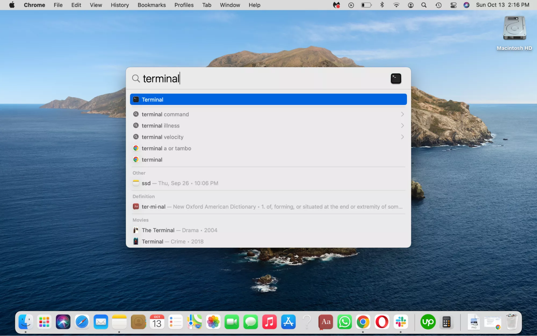Open Control Center from menu bar
The width and height of the screenshot is (537, 336).
pos(453,5)
